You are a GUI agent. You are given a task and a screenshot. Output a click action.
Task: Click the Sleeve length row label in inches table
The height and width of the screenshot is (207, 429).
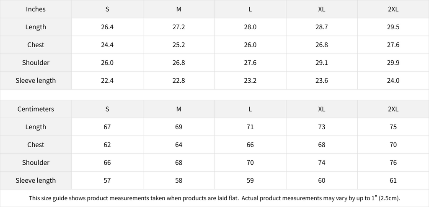pos(36,81)
